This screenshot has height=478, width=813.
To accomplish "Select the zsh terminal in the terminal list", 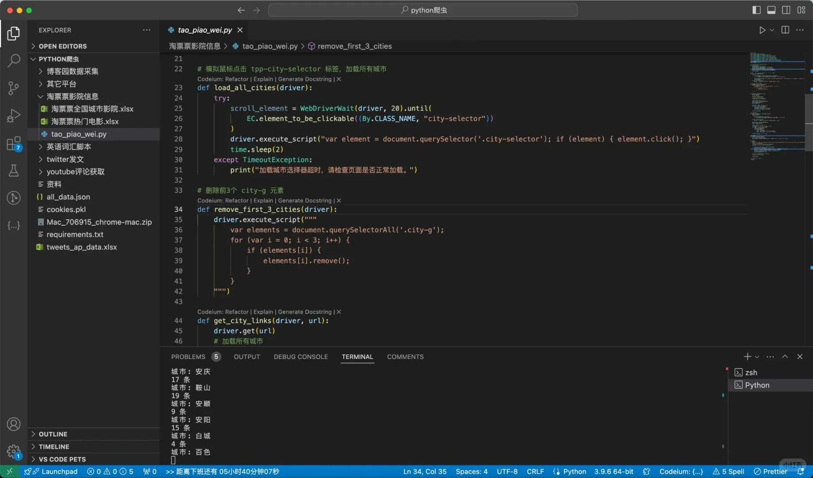I will coord(751,372).
